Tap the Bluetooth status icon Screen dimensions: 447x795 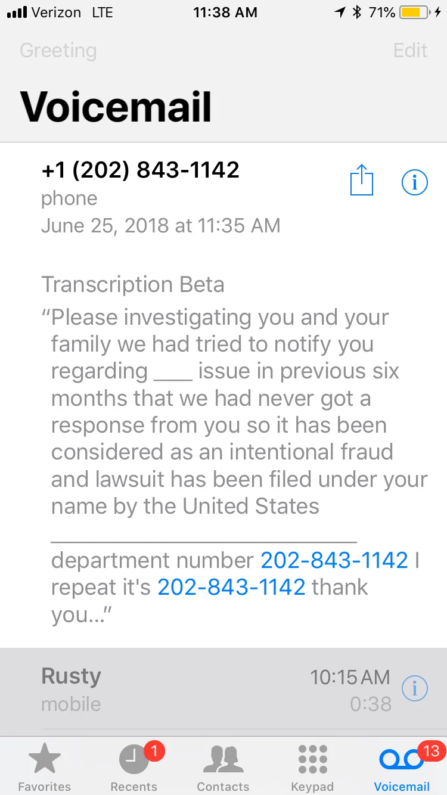(357, 12)
